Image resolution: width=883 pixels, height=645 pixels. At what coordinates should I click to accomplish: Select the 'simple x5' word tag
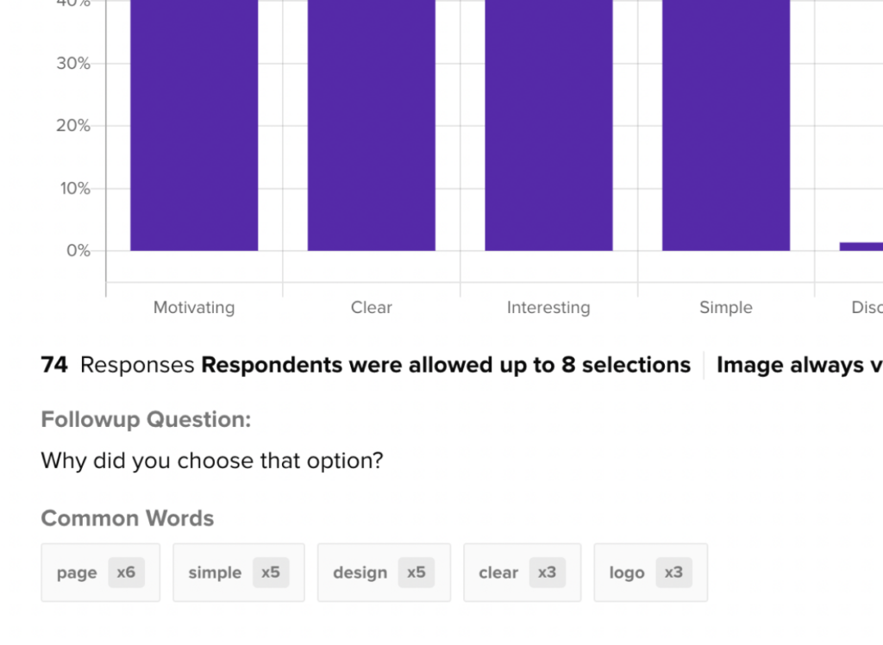238,573
